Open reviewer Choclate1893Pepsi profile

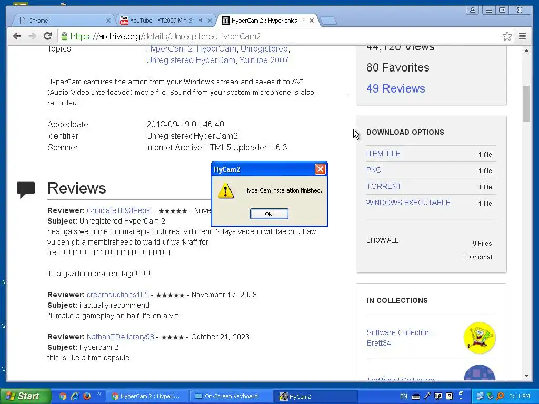click(x=119, y=210)
